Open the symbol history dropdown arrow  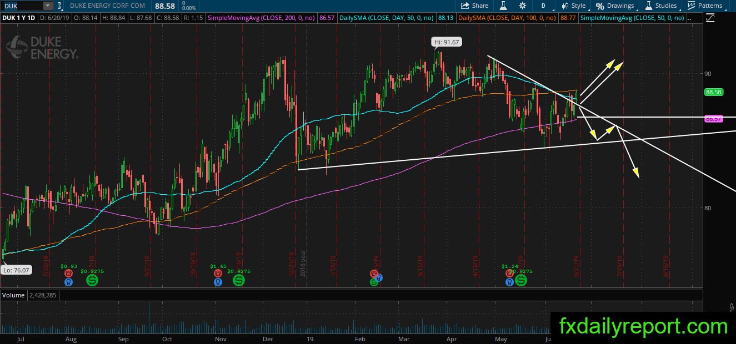(48, 6)
